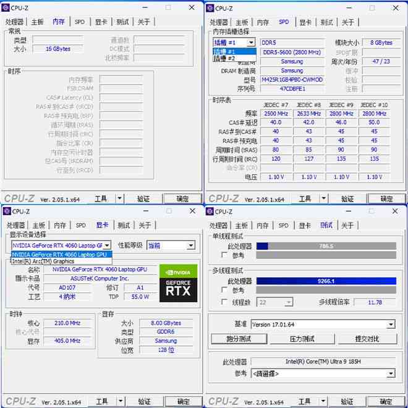This screenshot has height=408, width=408.
Task: Click 验证 in the Graphics window
Action: point(145,401)
